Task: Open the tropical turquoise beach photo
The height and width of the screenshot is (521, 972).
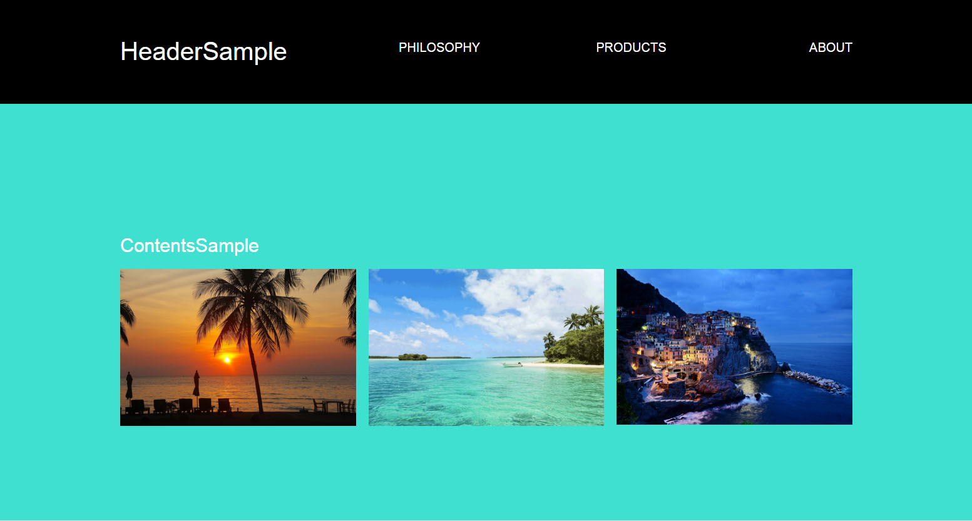Action: click(486, 347)
